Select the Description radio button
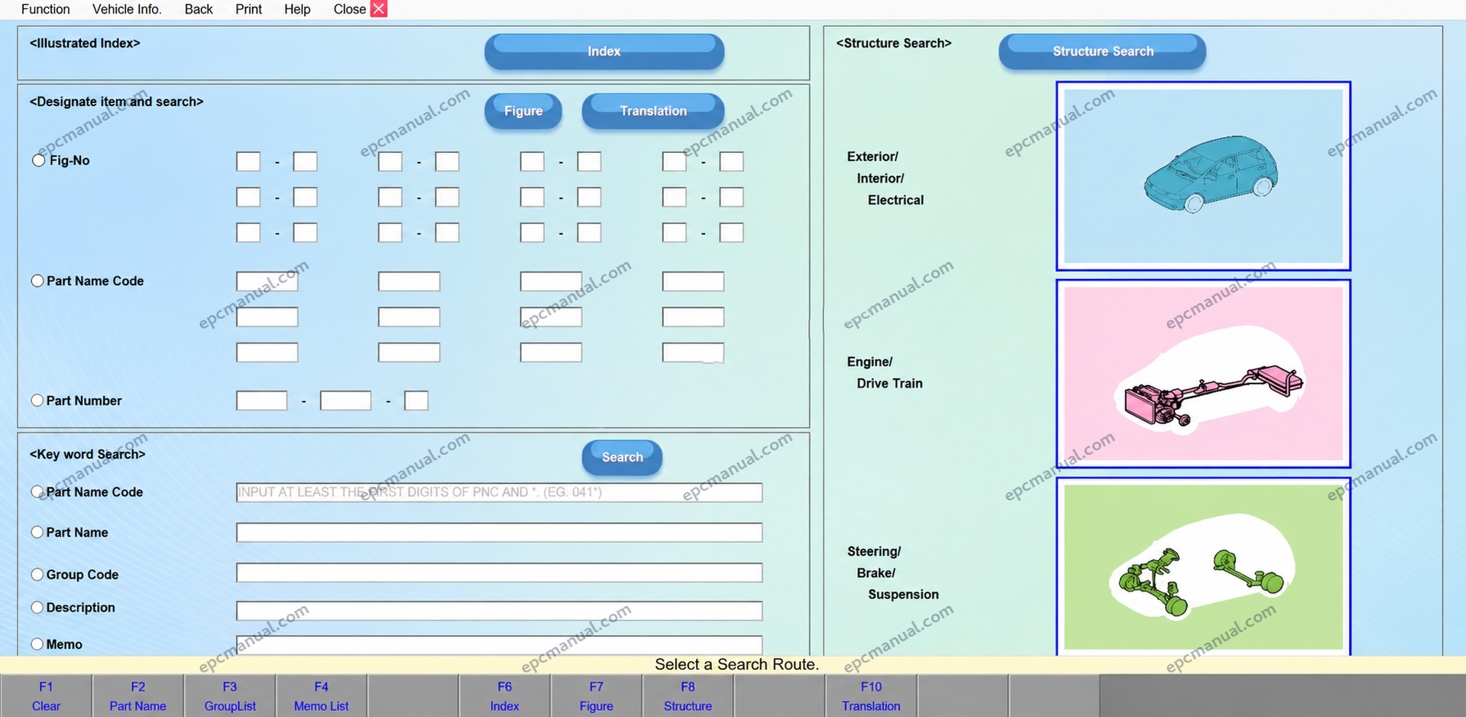The height and width of the screenshot is (717, 1466). coord(37,607)
